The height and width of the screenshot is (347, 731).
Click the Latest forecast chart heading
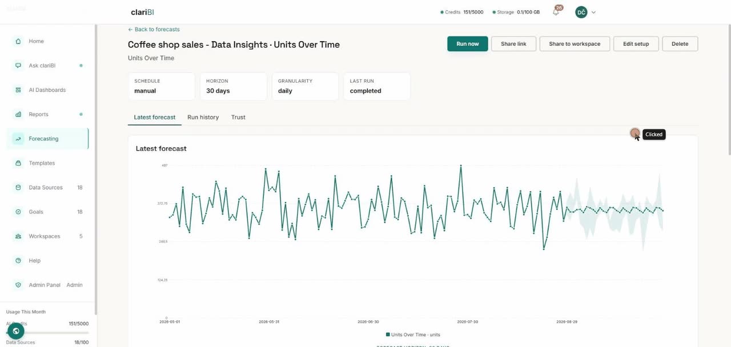tap(161, 148)
